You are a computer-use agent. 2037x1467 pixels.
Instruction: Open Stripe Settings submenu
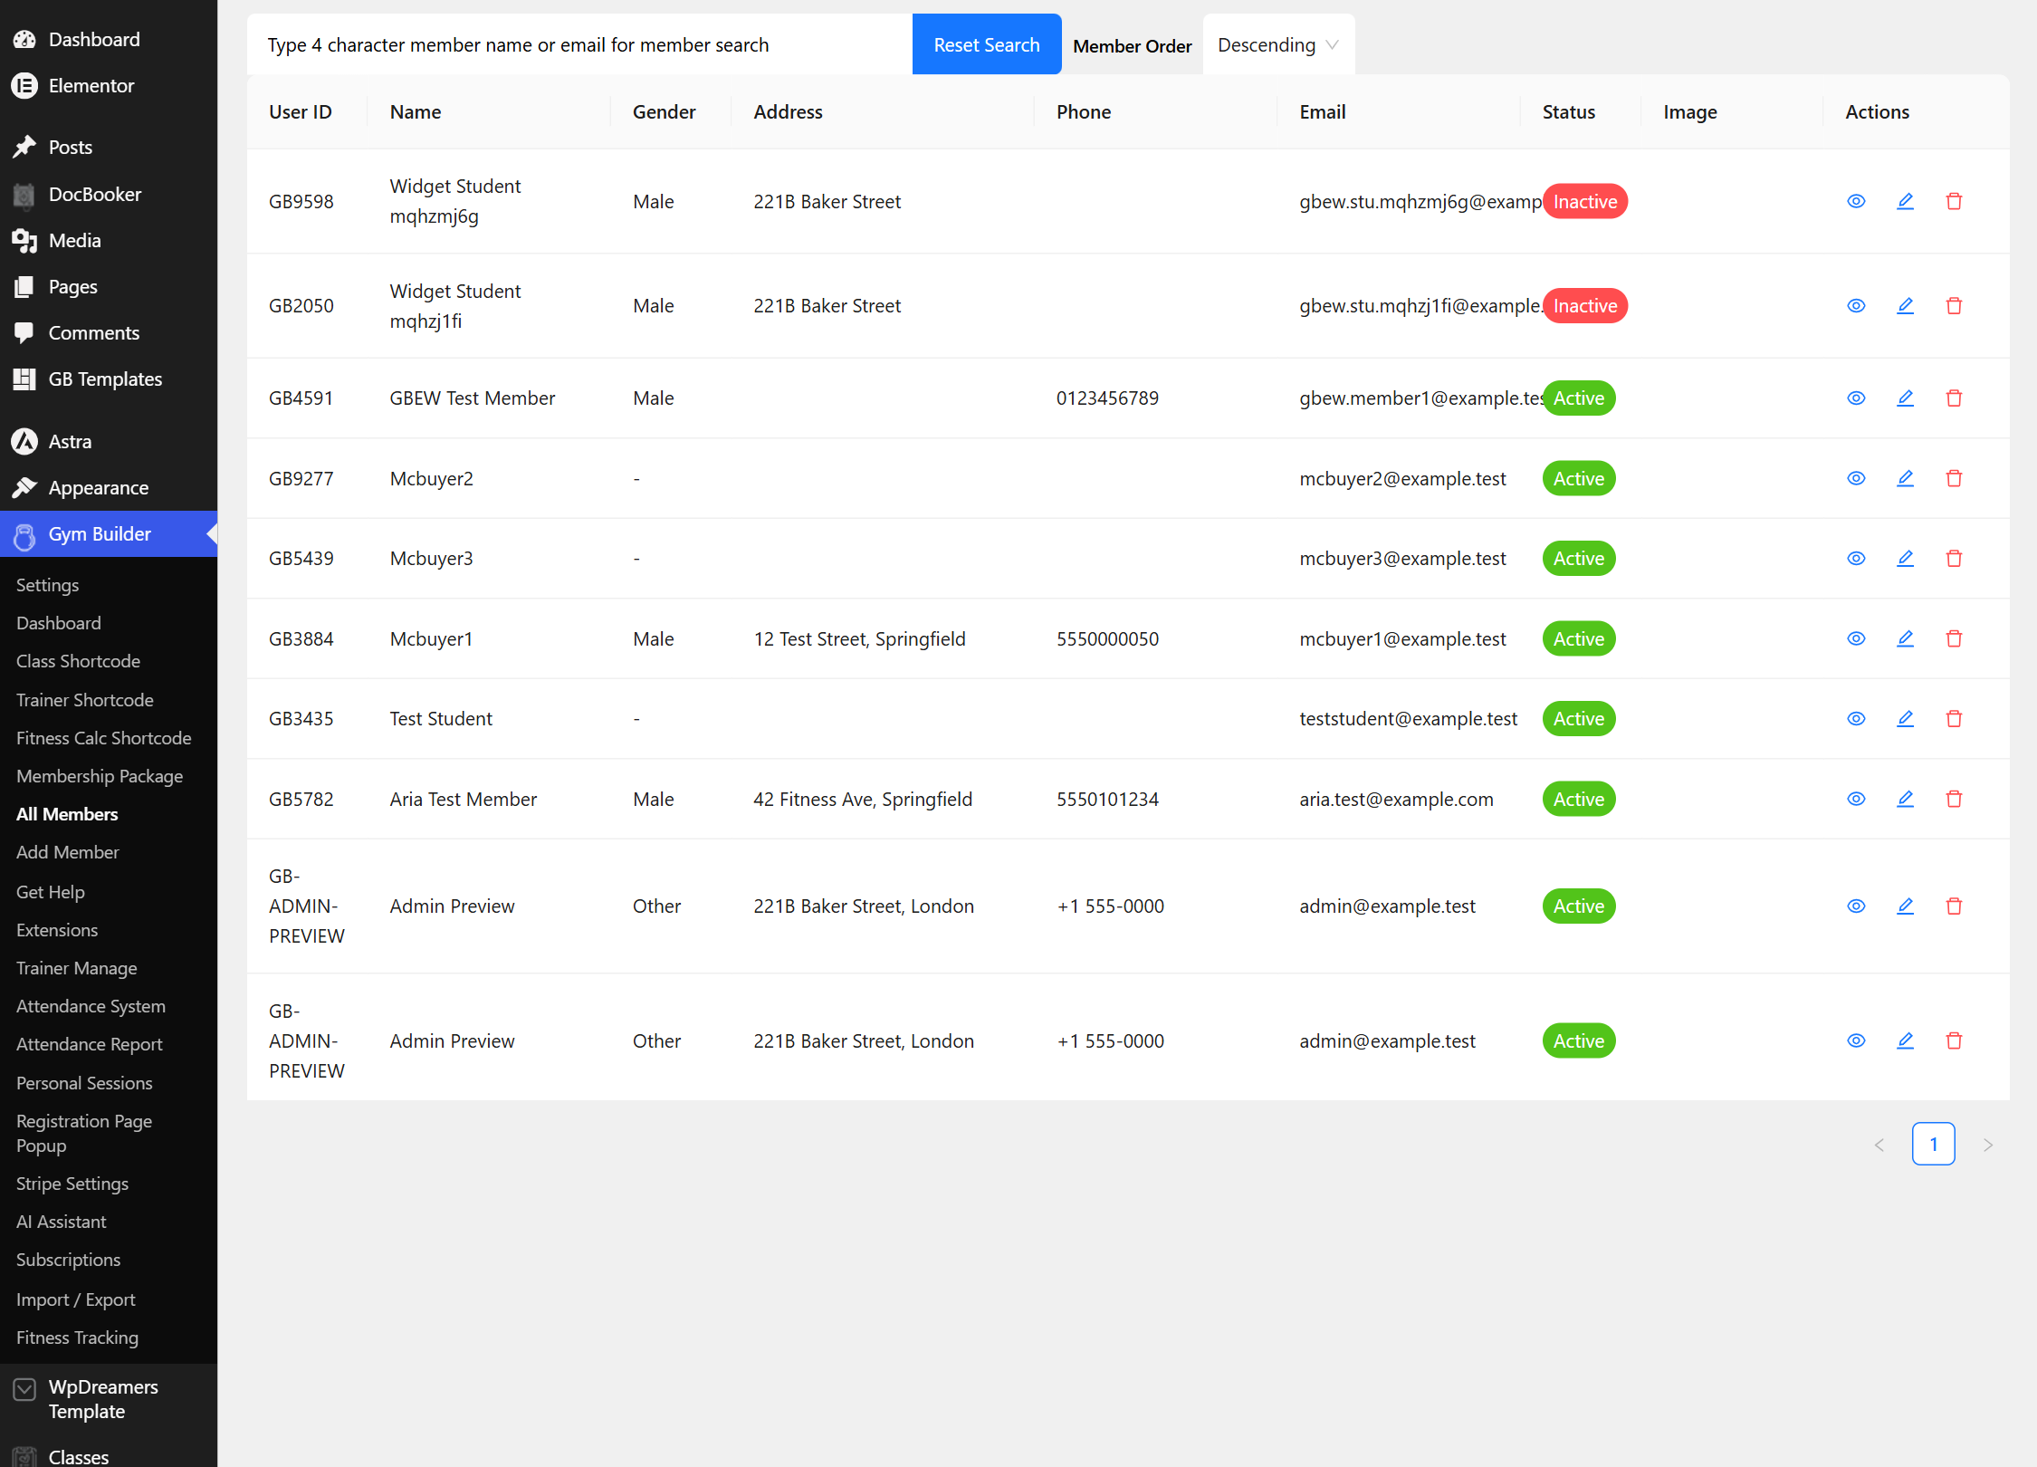(x=72, y=1184)
